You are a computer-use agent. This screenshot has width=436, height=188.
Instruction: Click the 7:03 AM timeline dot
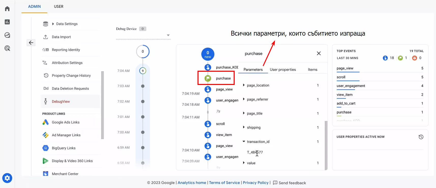point(143,86)
